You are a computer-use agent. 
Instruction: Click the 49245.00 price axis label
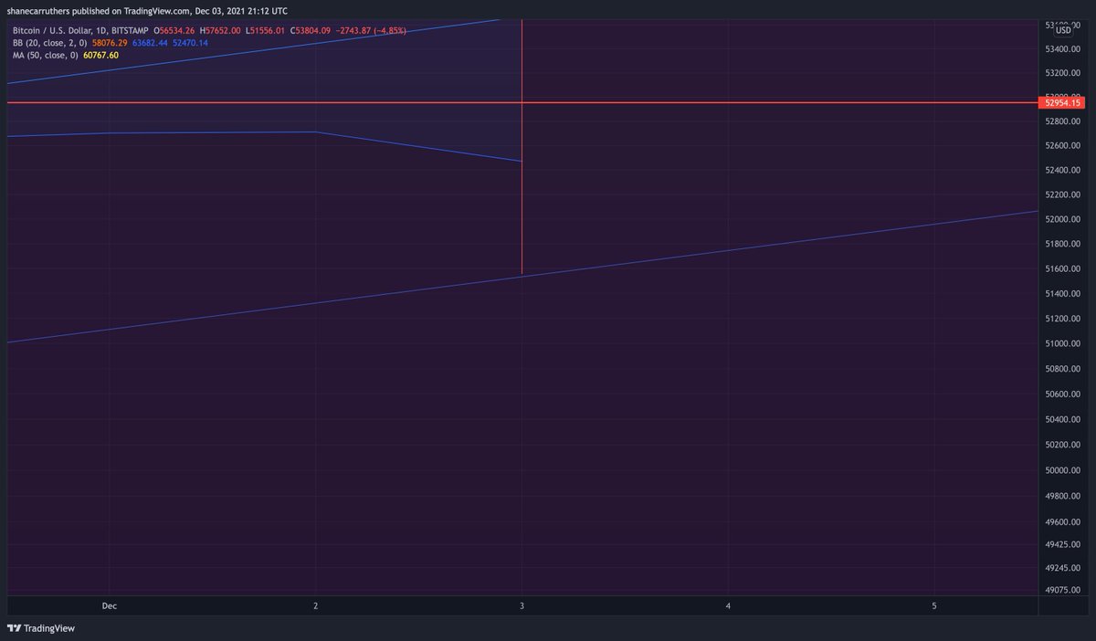click(1063, 568)
